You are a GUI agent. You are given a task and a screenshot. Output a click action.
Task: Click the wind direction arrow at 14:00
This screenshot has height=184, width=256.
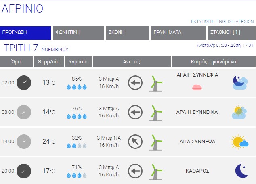tap(135, 142)
